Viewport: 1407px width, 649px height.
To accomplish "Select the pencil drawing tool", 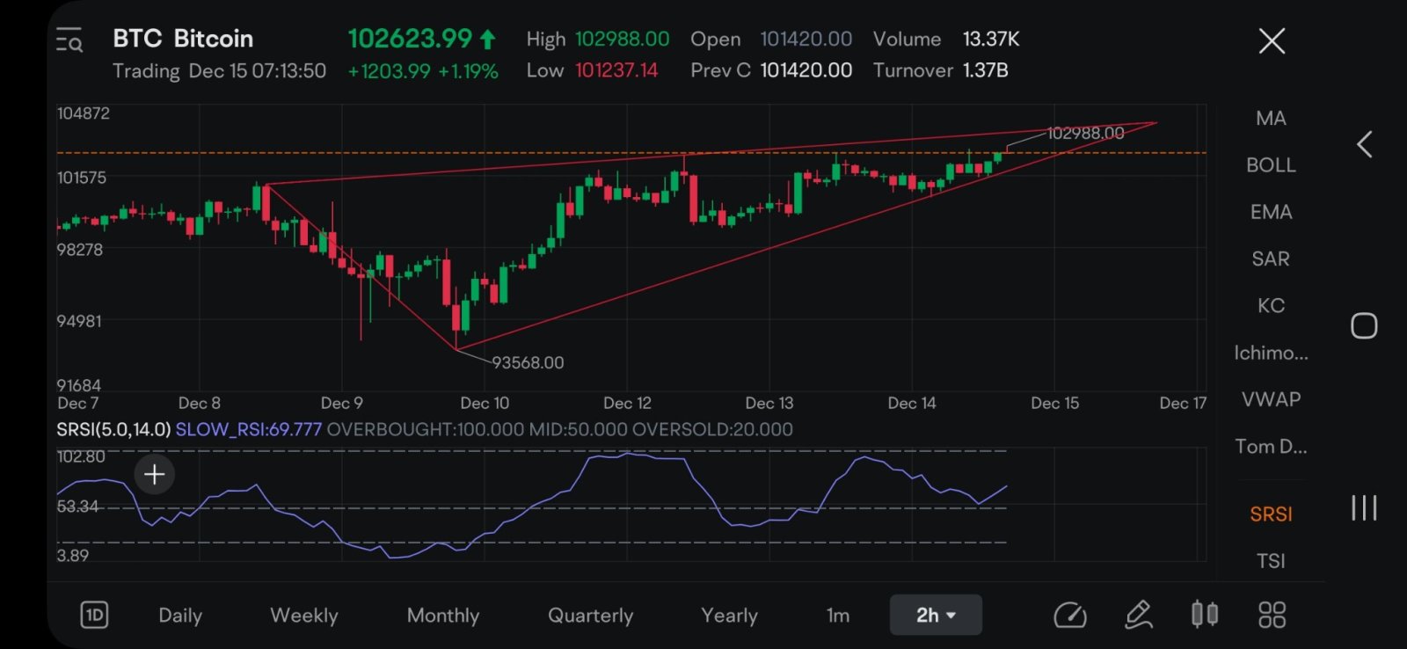I will point(1139,615).
